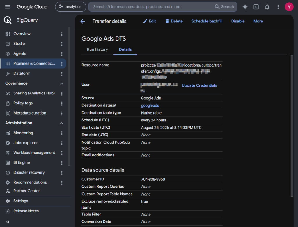Open three-dot menu next to Agents
Viewport: 298px width, 227px height.
pos(62,54)
